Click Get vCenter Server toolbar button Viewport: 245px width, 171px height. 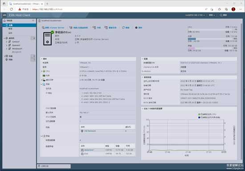53,28
